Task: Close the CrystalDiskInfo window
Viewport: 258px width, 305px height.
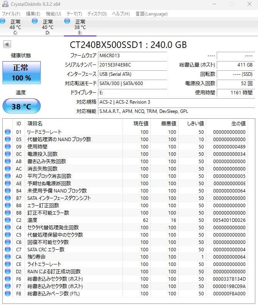Action: 250,4
